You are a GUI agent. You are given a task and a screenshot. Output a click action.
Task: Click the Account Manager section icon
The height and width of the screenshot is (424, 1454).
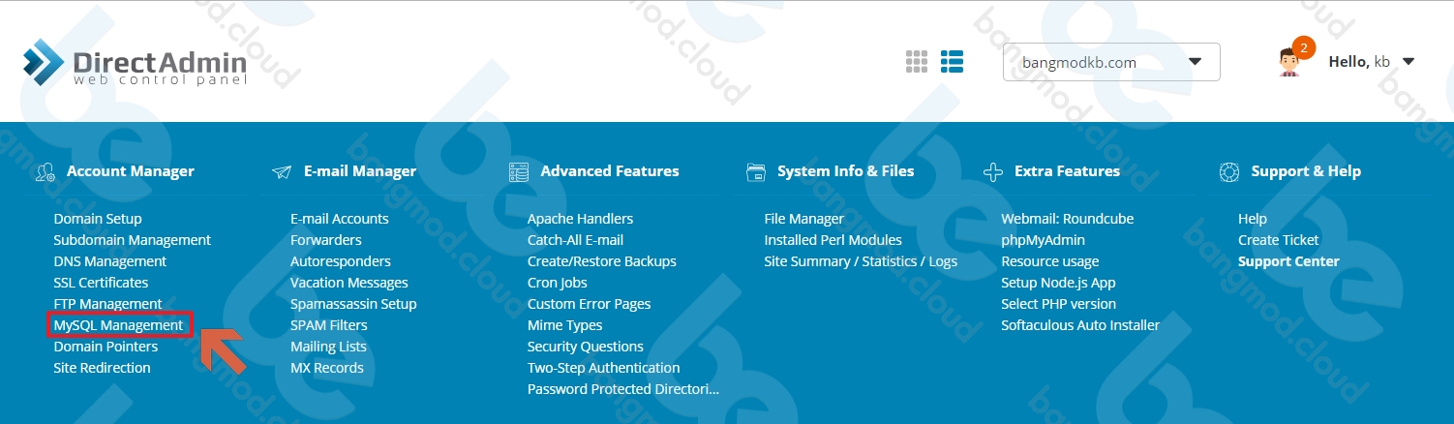(45, 172)
